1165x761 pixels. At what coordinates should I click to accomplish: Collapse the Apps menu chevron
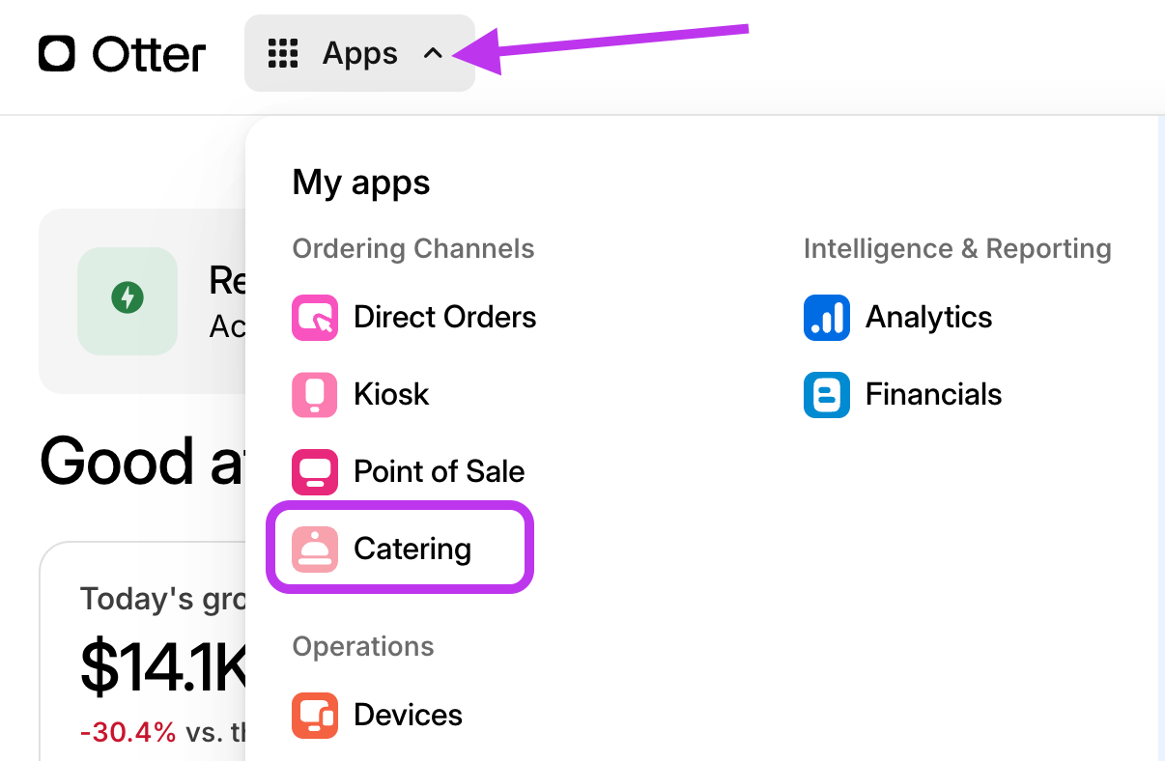click(433, 54)
